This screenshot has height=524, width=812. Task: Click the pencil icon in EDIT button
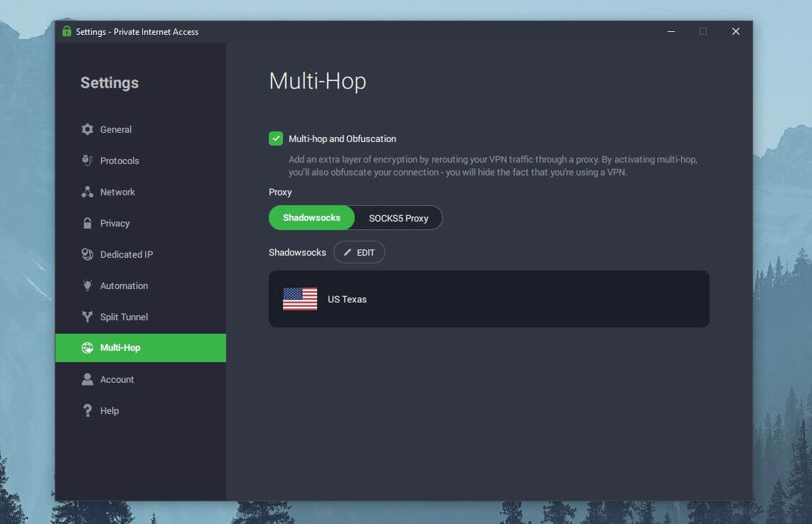coord(348,252)
